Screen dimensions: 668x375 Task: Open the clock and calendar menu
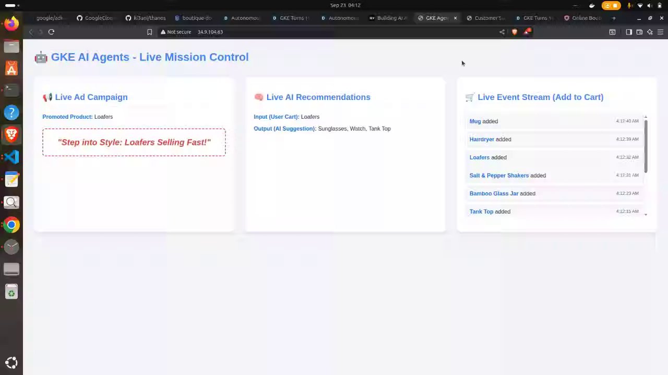point(345,5)
